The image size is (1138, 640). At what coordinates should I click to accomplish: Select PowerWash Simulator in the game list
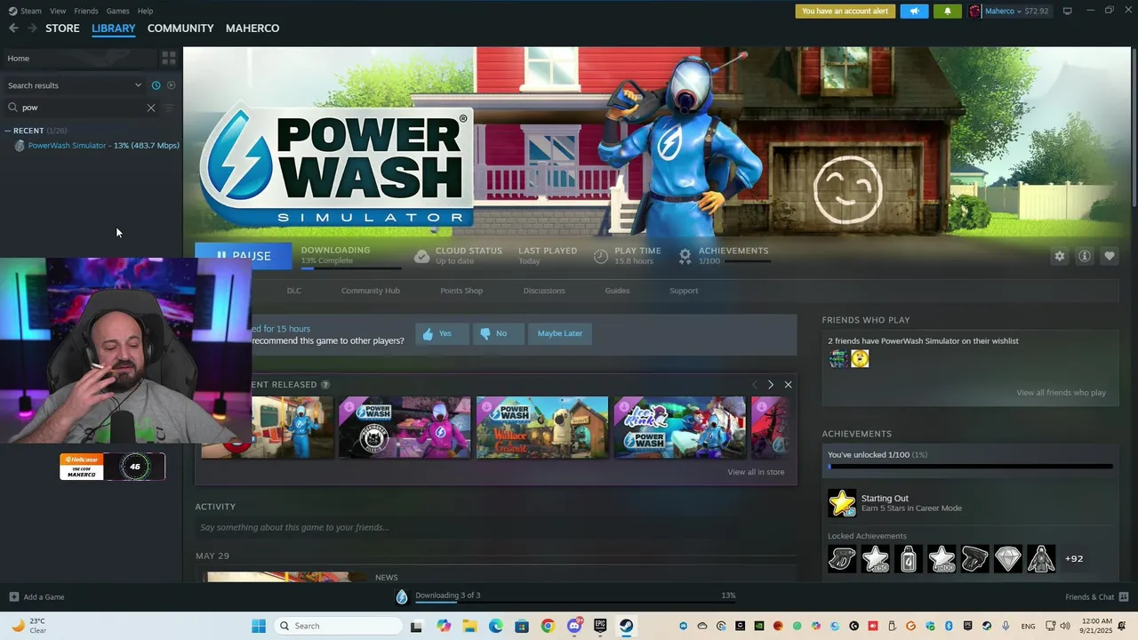(x=97, y=146)
